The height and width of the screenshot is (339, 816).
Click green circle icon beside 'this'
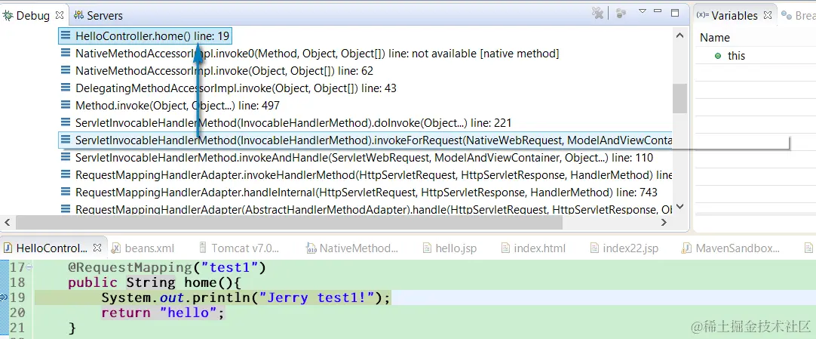(718, 56)
